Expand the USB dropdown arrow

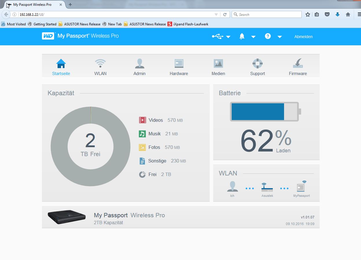click(228, 37)
